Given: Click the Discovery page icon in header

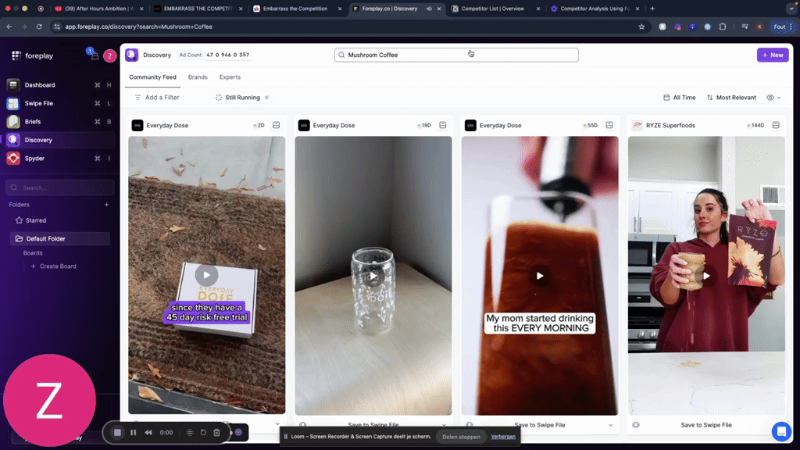Looking at the screenshot, I should pos(131,55).
